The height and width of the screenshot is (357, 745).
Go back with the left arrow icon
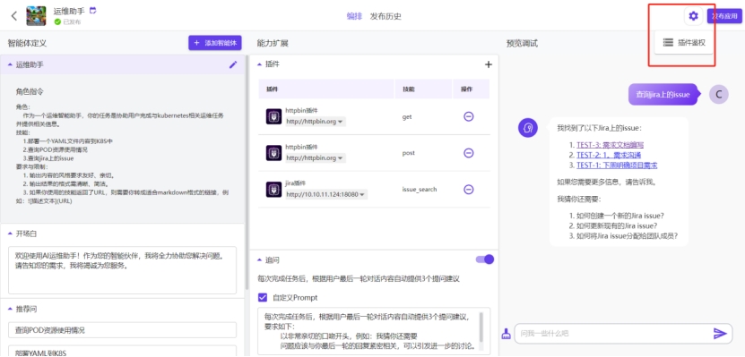click(13, 15)
